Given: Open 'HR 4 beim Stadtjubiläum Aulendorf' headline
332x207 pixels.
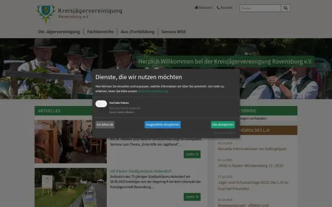Looking at the screenshot, I should click(141, 171).
